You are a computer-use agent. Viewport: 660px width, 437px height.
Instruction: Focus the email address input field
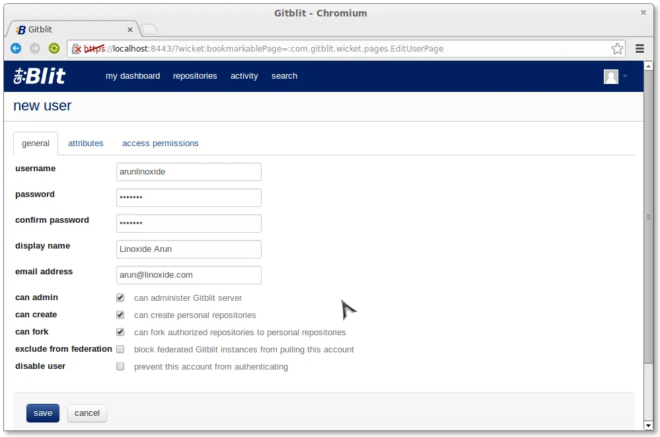click(188, 275)
